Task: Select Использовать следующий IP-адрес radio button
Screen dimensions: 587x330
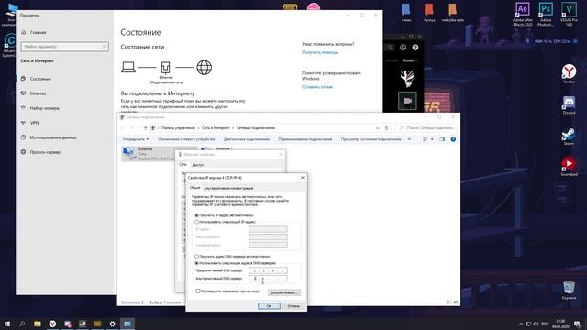Action: [196, 222]
